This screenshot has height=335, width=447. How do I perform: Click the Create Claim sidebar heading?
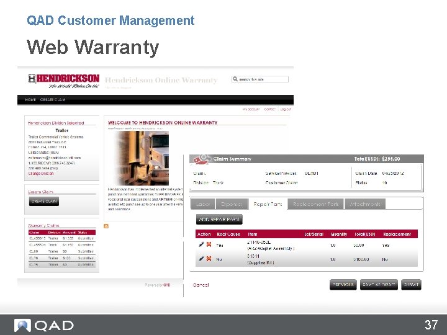click(40, 192)
